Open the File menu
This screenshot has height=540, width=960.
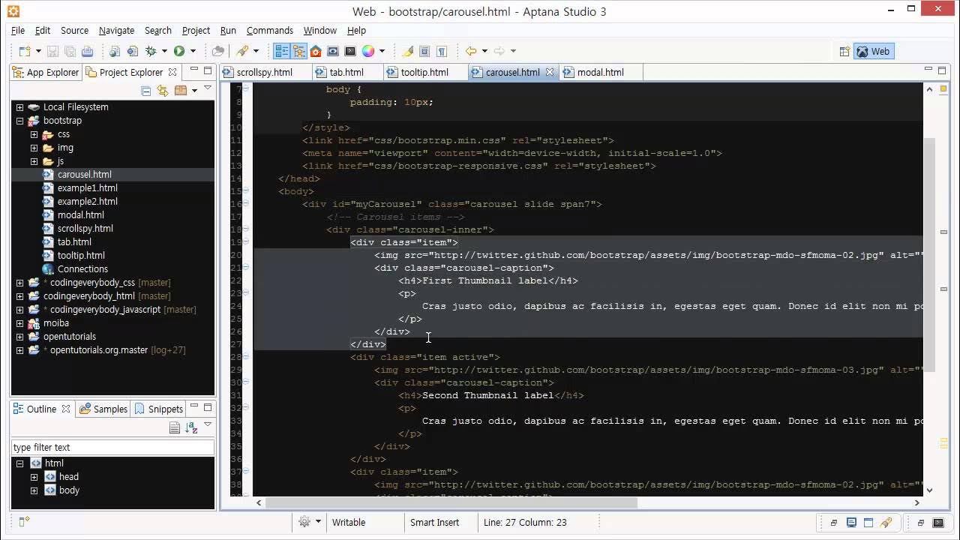click(18, 30)
